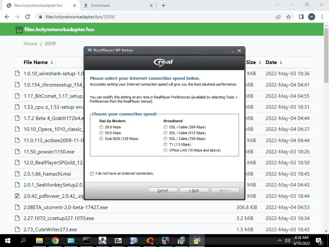Click the browser forward arrow
329x247 pixels.
coord(17,17)
